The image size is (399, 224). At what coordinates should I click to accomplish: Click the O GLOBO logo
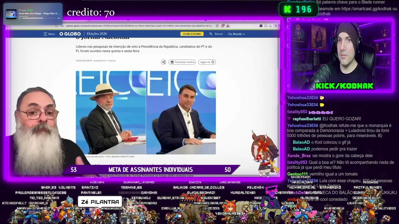70,34
